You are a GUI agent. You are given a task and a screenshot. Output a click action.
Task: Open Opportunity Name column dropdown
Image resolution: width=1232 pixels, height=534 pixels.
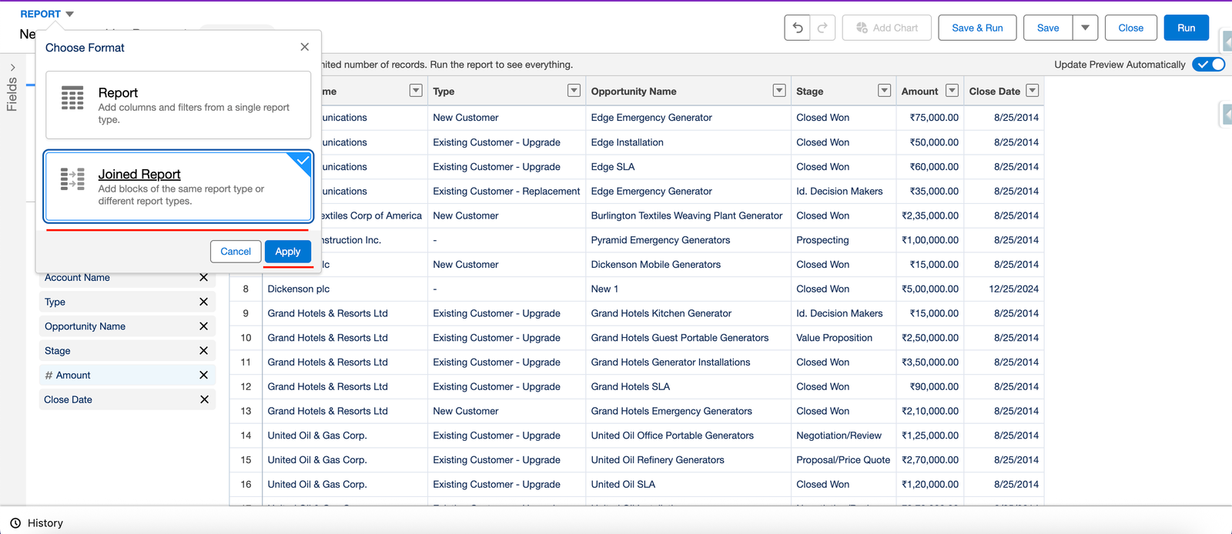pos(779,91)
